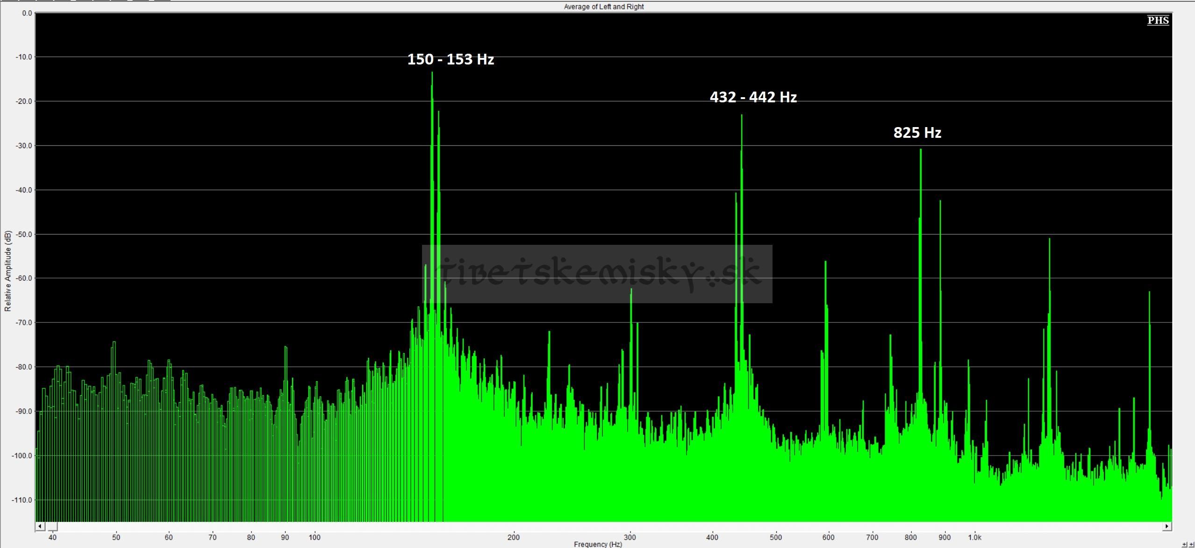Click the right scroll arrow of frequency scrollbar

1167,527
